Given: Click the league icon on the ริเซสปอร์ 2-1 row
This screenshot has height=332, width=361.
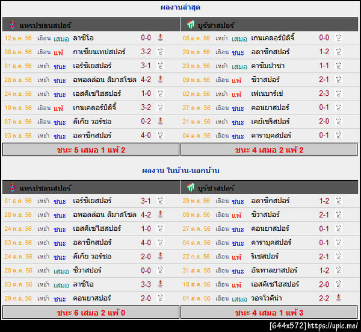Looking at the screenshot, I should tap(338, 256).
